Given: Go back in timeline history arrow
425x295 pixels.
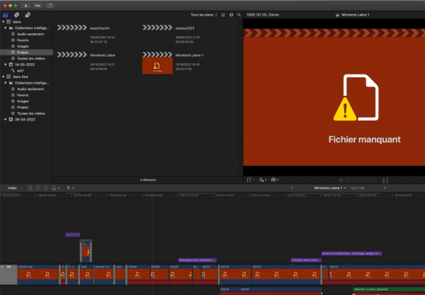Looking at the screenshot, I should coord(293,187).
